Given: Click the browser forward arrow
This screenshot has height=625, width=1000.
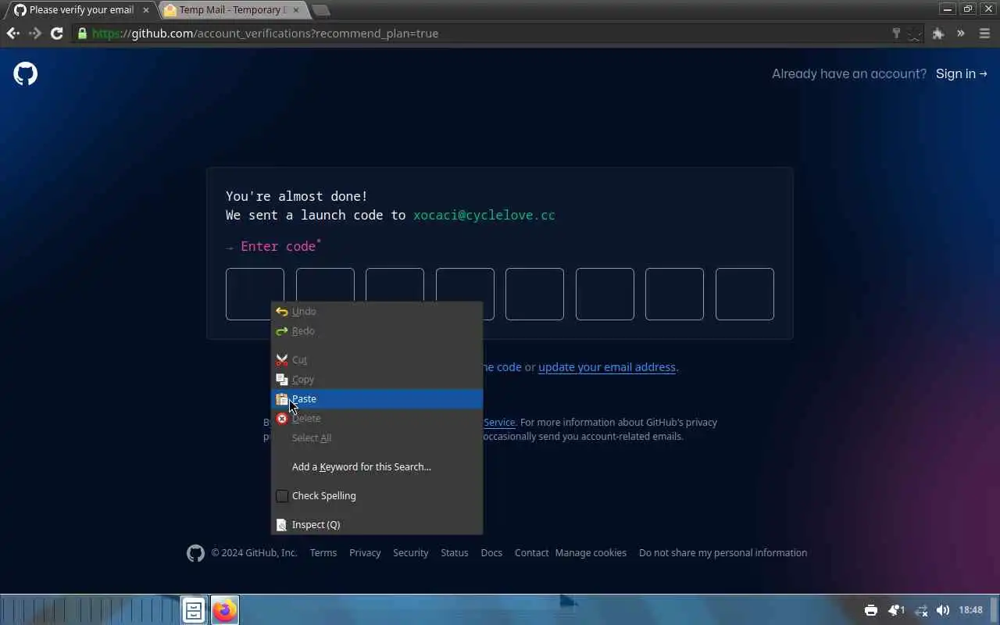Looking at the screenshot, I should tap(34, 34).
